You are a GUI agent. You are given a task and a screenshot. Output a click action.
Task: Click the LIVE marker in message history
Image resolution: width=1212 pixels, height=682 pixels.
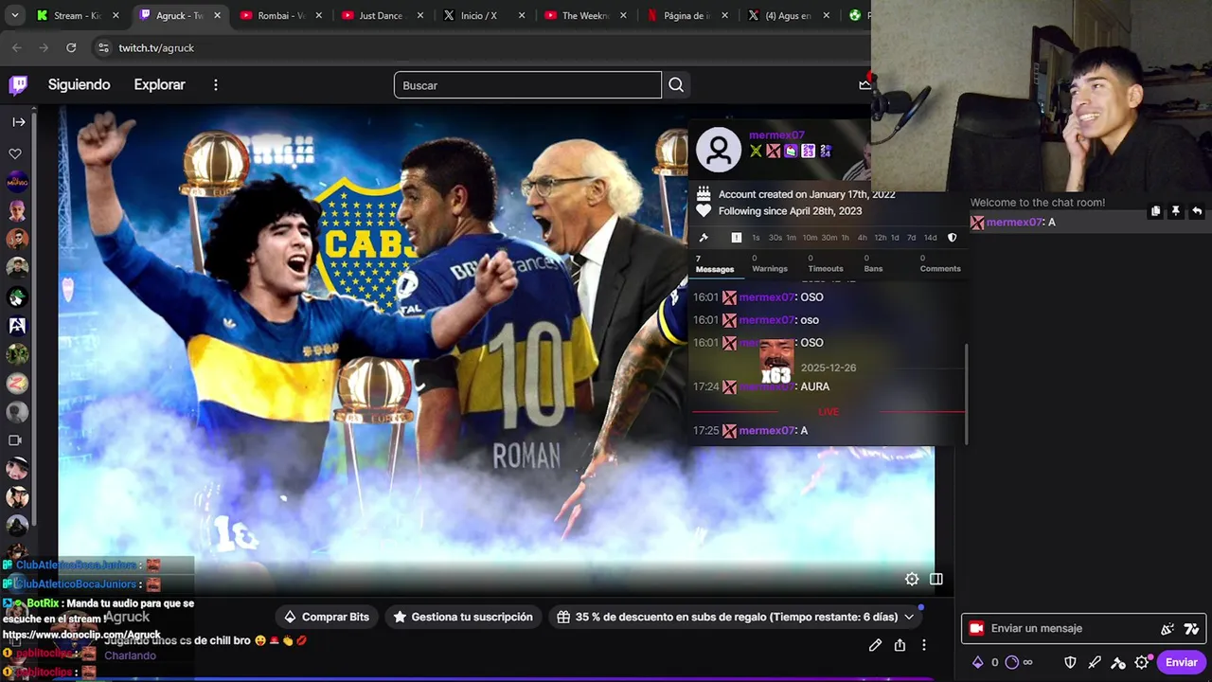pos(829,412)
